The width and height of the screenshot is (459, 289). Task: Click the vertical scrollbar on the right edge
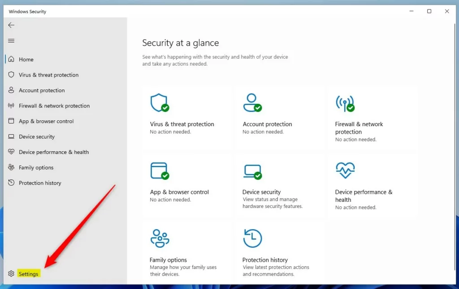tap(455, 146)
